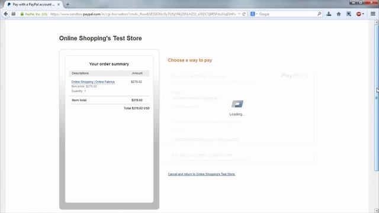Click the Item price: $278.02 line
This screenshot has height=213, width=379.
(84, 86)
